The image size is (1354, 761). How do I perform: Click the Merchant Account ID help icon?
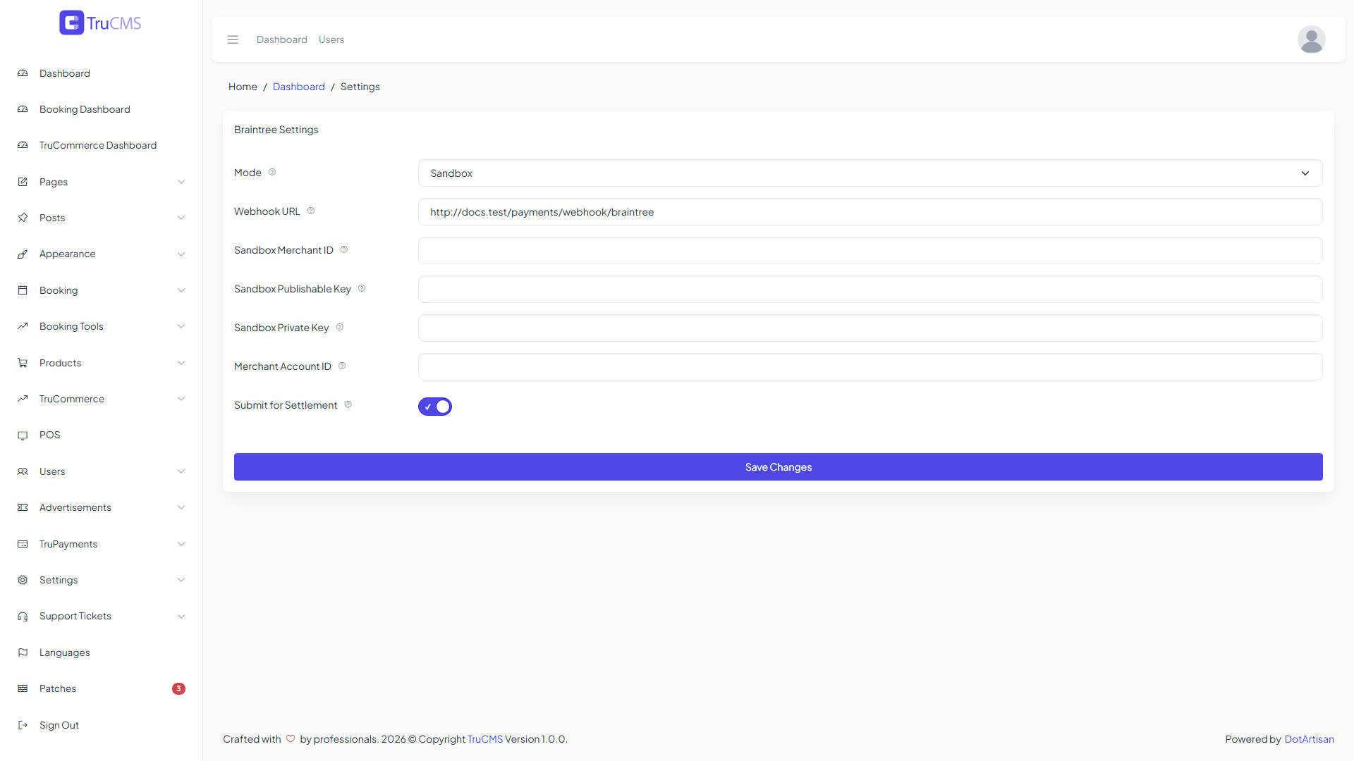click(x=342, y=366)
